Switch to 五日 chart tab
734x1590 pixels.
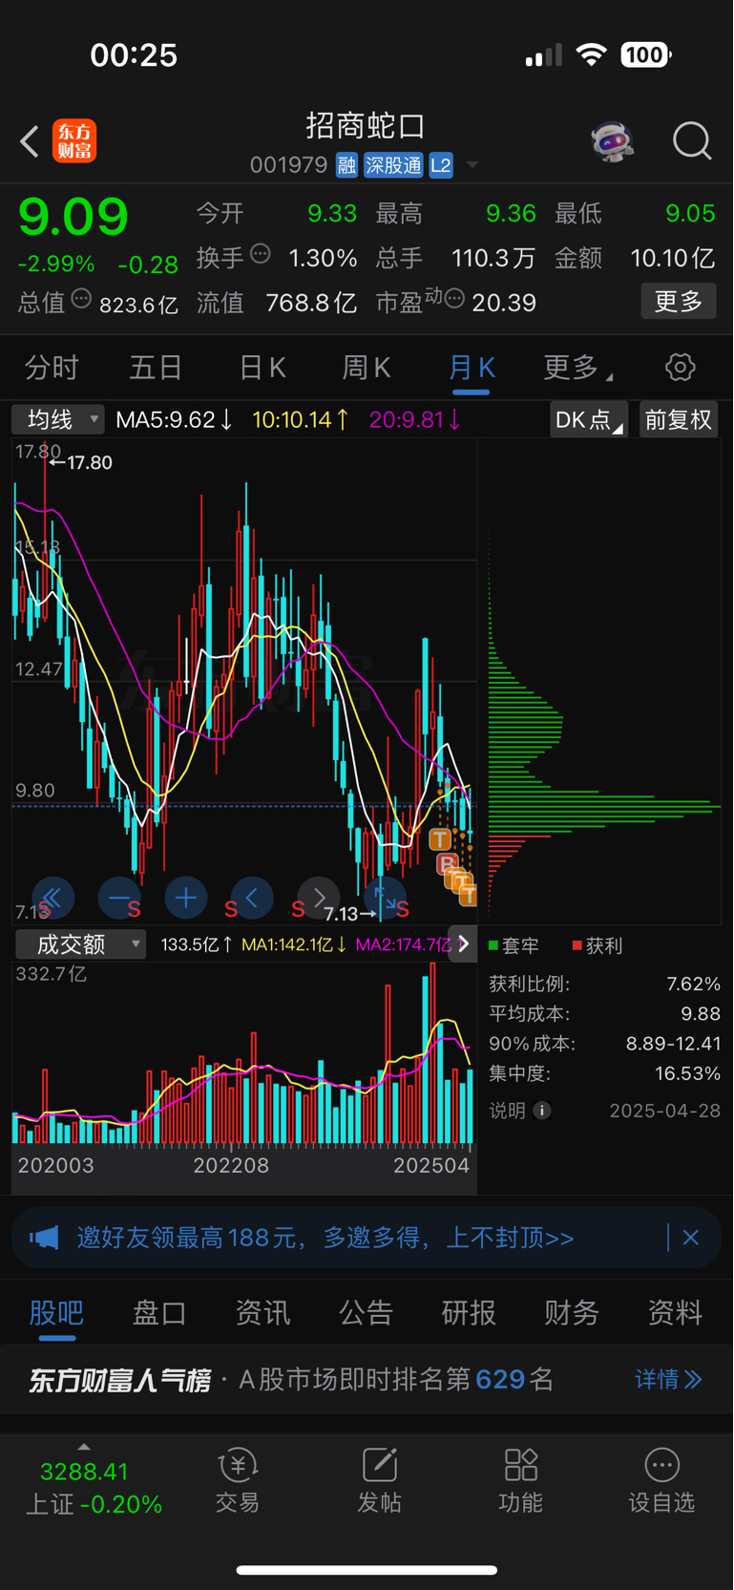[x=156, y=368]
